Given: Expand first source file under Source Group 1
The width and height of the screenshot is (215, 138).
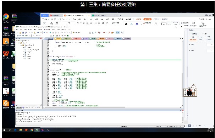Looking at the screenshot, I should pyautogui.click(x=23, y=48).
